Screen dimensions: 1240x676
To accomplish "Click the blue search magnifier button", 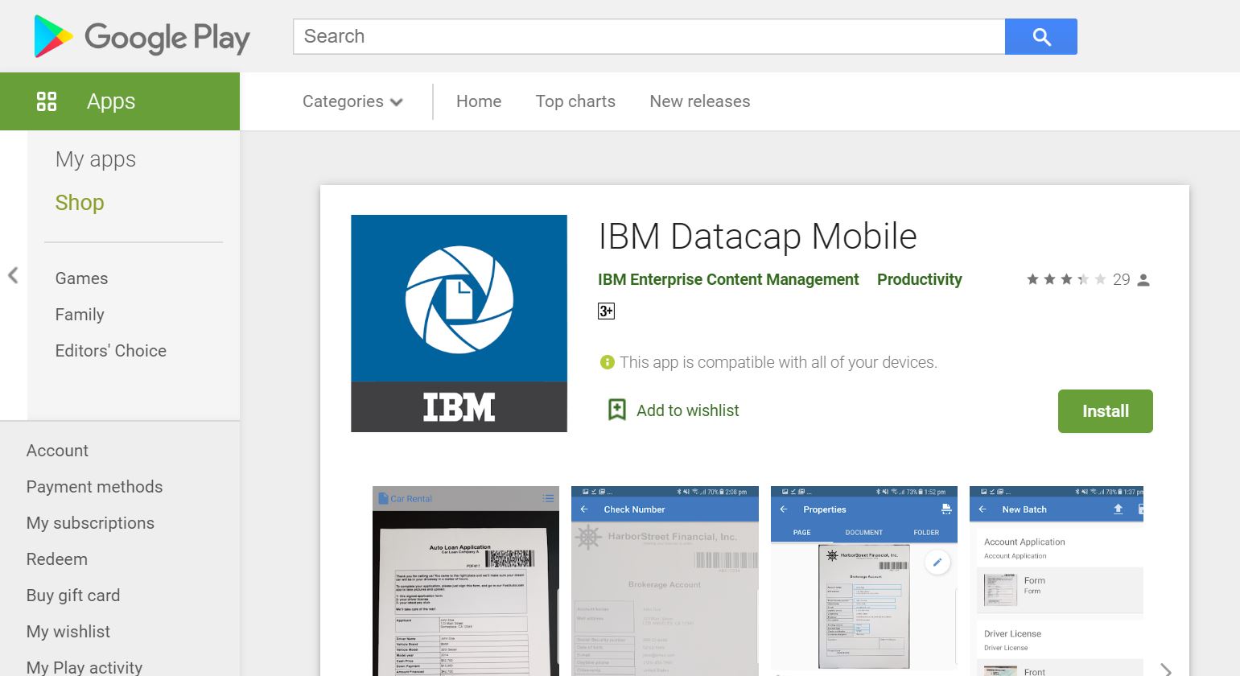I will [x=1041, y=37].
